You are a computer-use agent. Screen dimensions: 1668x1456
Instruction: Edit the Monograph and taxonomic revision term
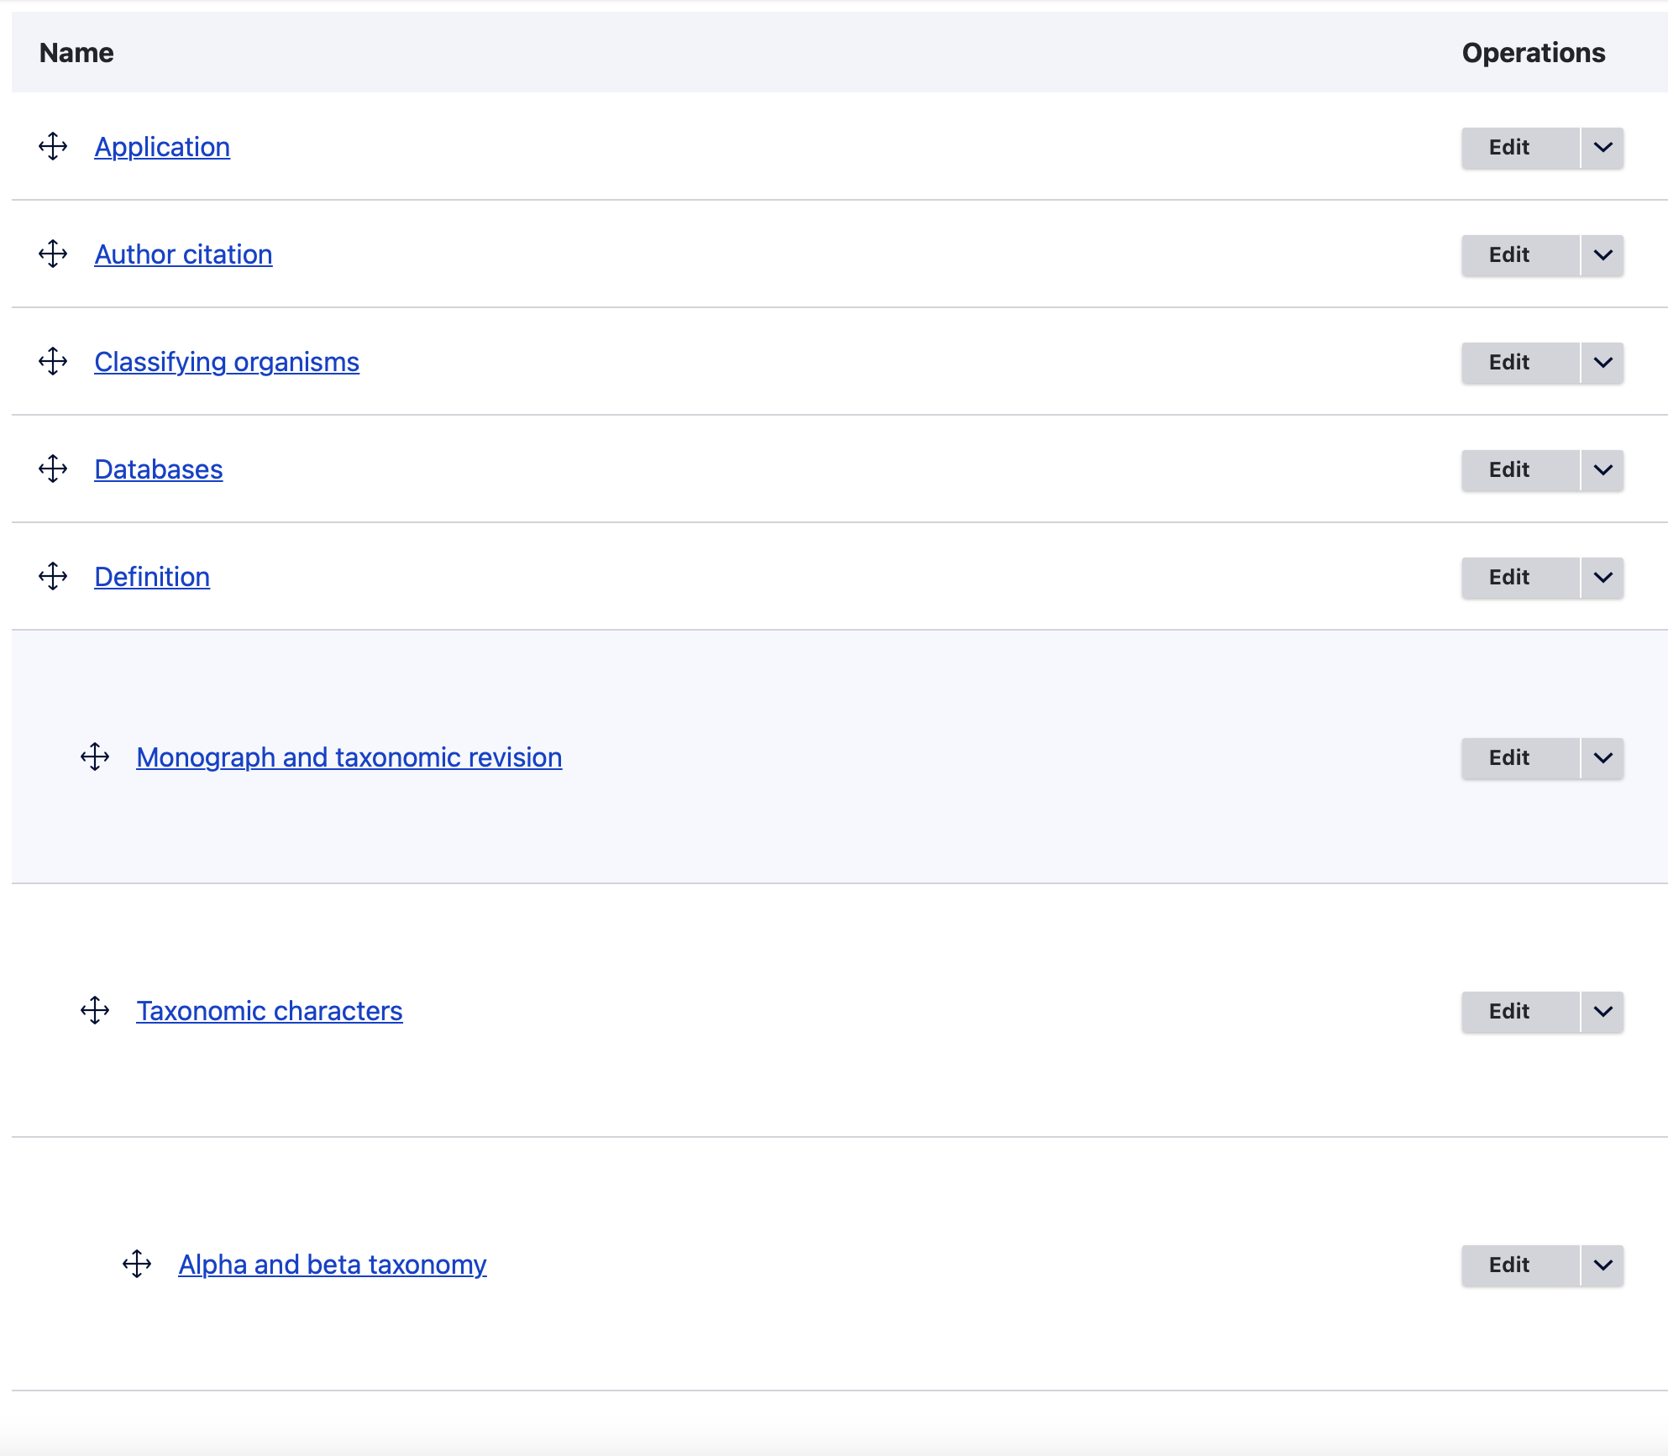(x=1509, y=757)
